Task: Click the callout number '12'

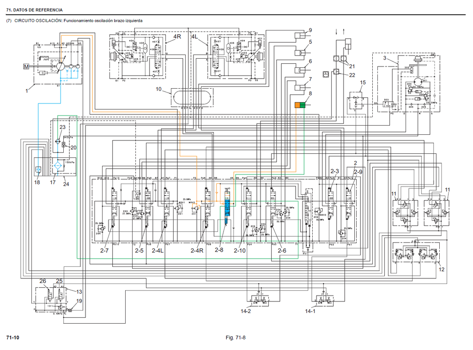Action: (441, 269)
